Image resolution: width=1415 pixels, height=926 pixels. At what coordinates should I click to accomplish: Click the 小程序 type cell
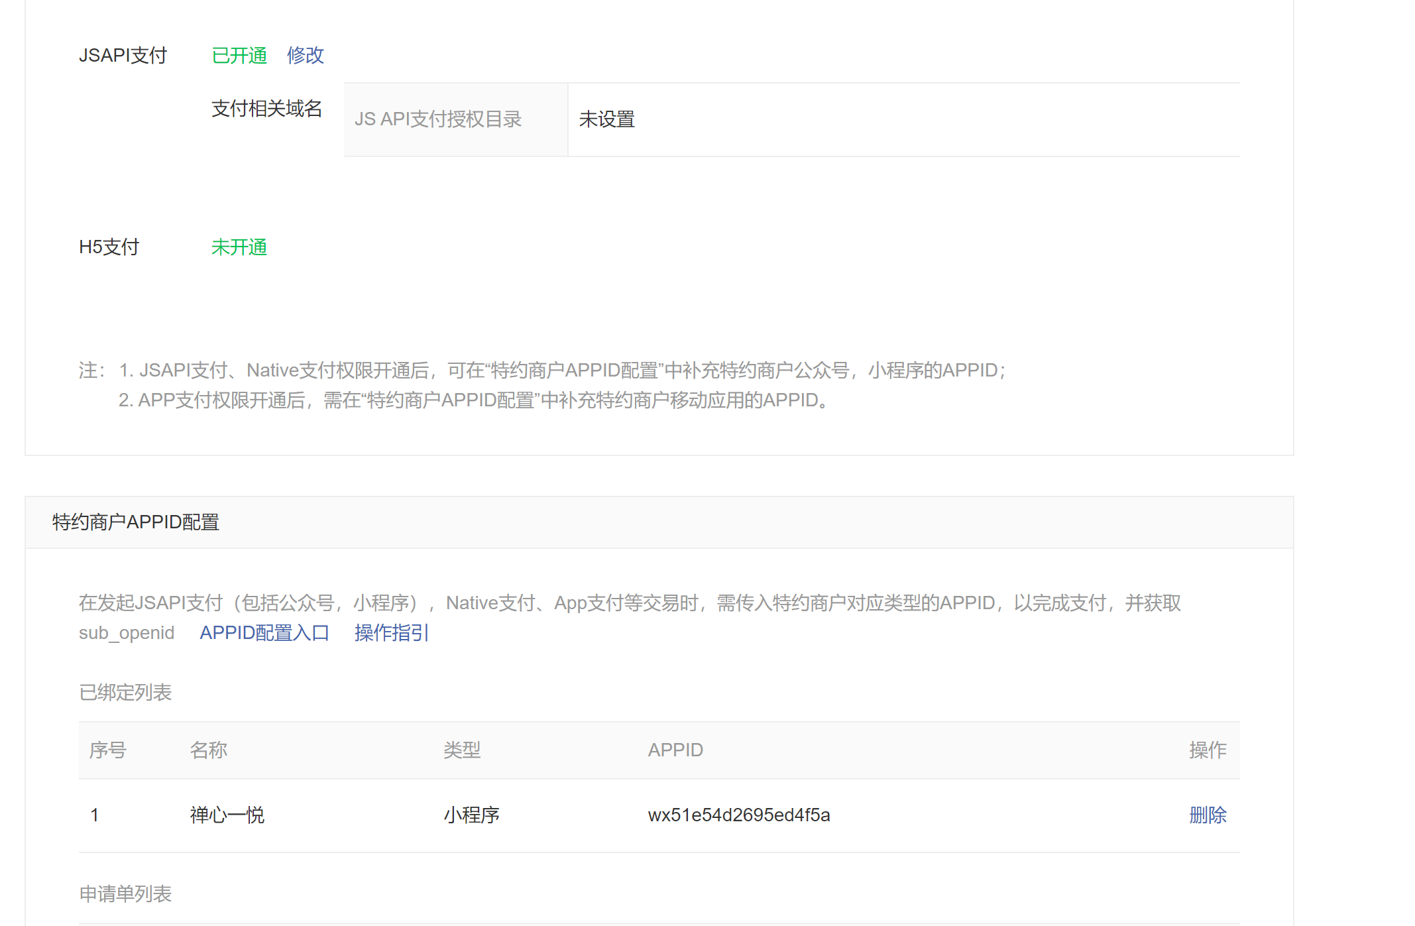(471, 815)
